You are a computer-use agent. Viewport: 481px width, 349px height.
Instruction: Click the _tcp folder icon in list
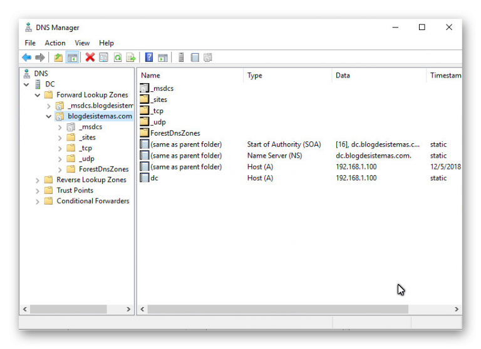(x=145, y=111)
